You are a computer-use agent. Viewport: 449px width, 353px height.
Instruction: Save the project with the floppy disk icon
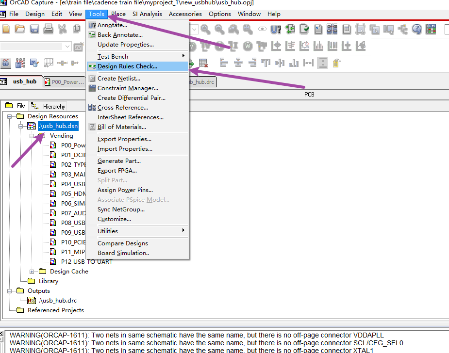click(34, 29)
